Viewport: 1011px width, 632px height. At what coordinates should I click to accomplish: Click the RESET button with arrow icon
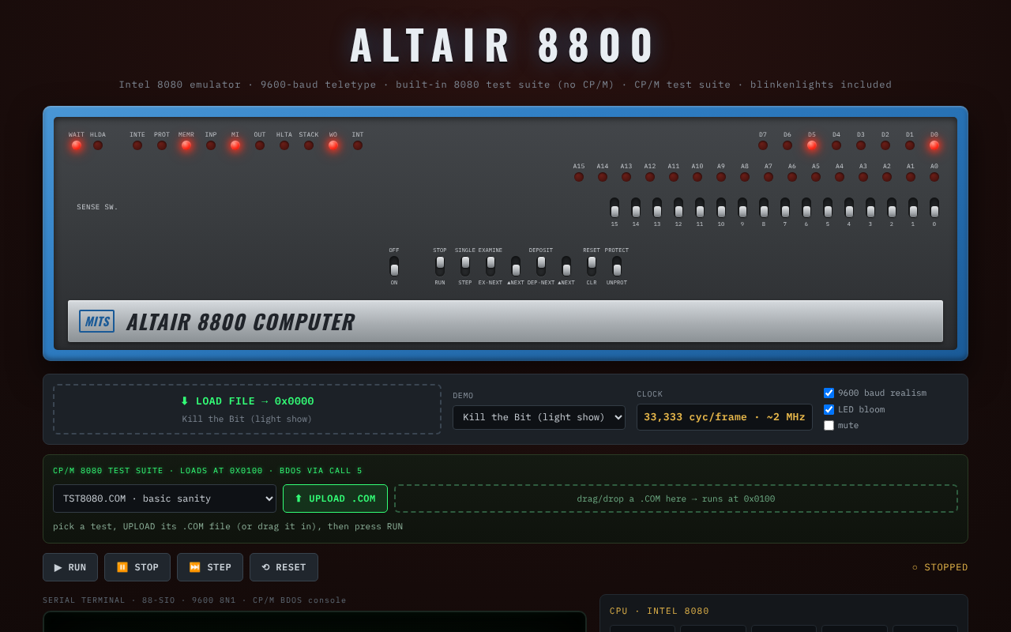point(284,567)
